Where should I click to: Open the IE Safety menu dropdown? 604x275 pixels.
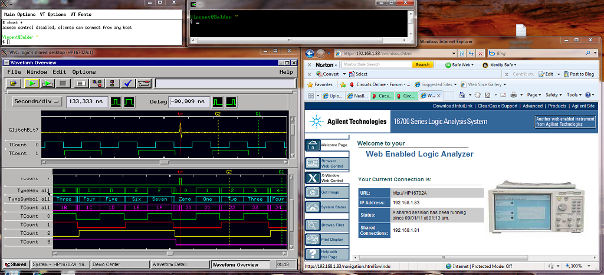553,95
